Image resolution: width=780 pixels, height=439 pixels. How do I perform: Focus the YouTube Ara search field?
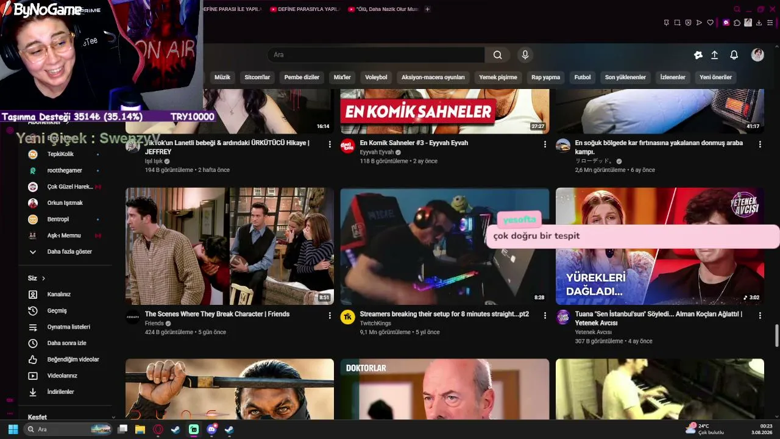pyautogui.click(x=376, y=55)
